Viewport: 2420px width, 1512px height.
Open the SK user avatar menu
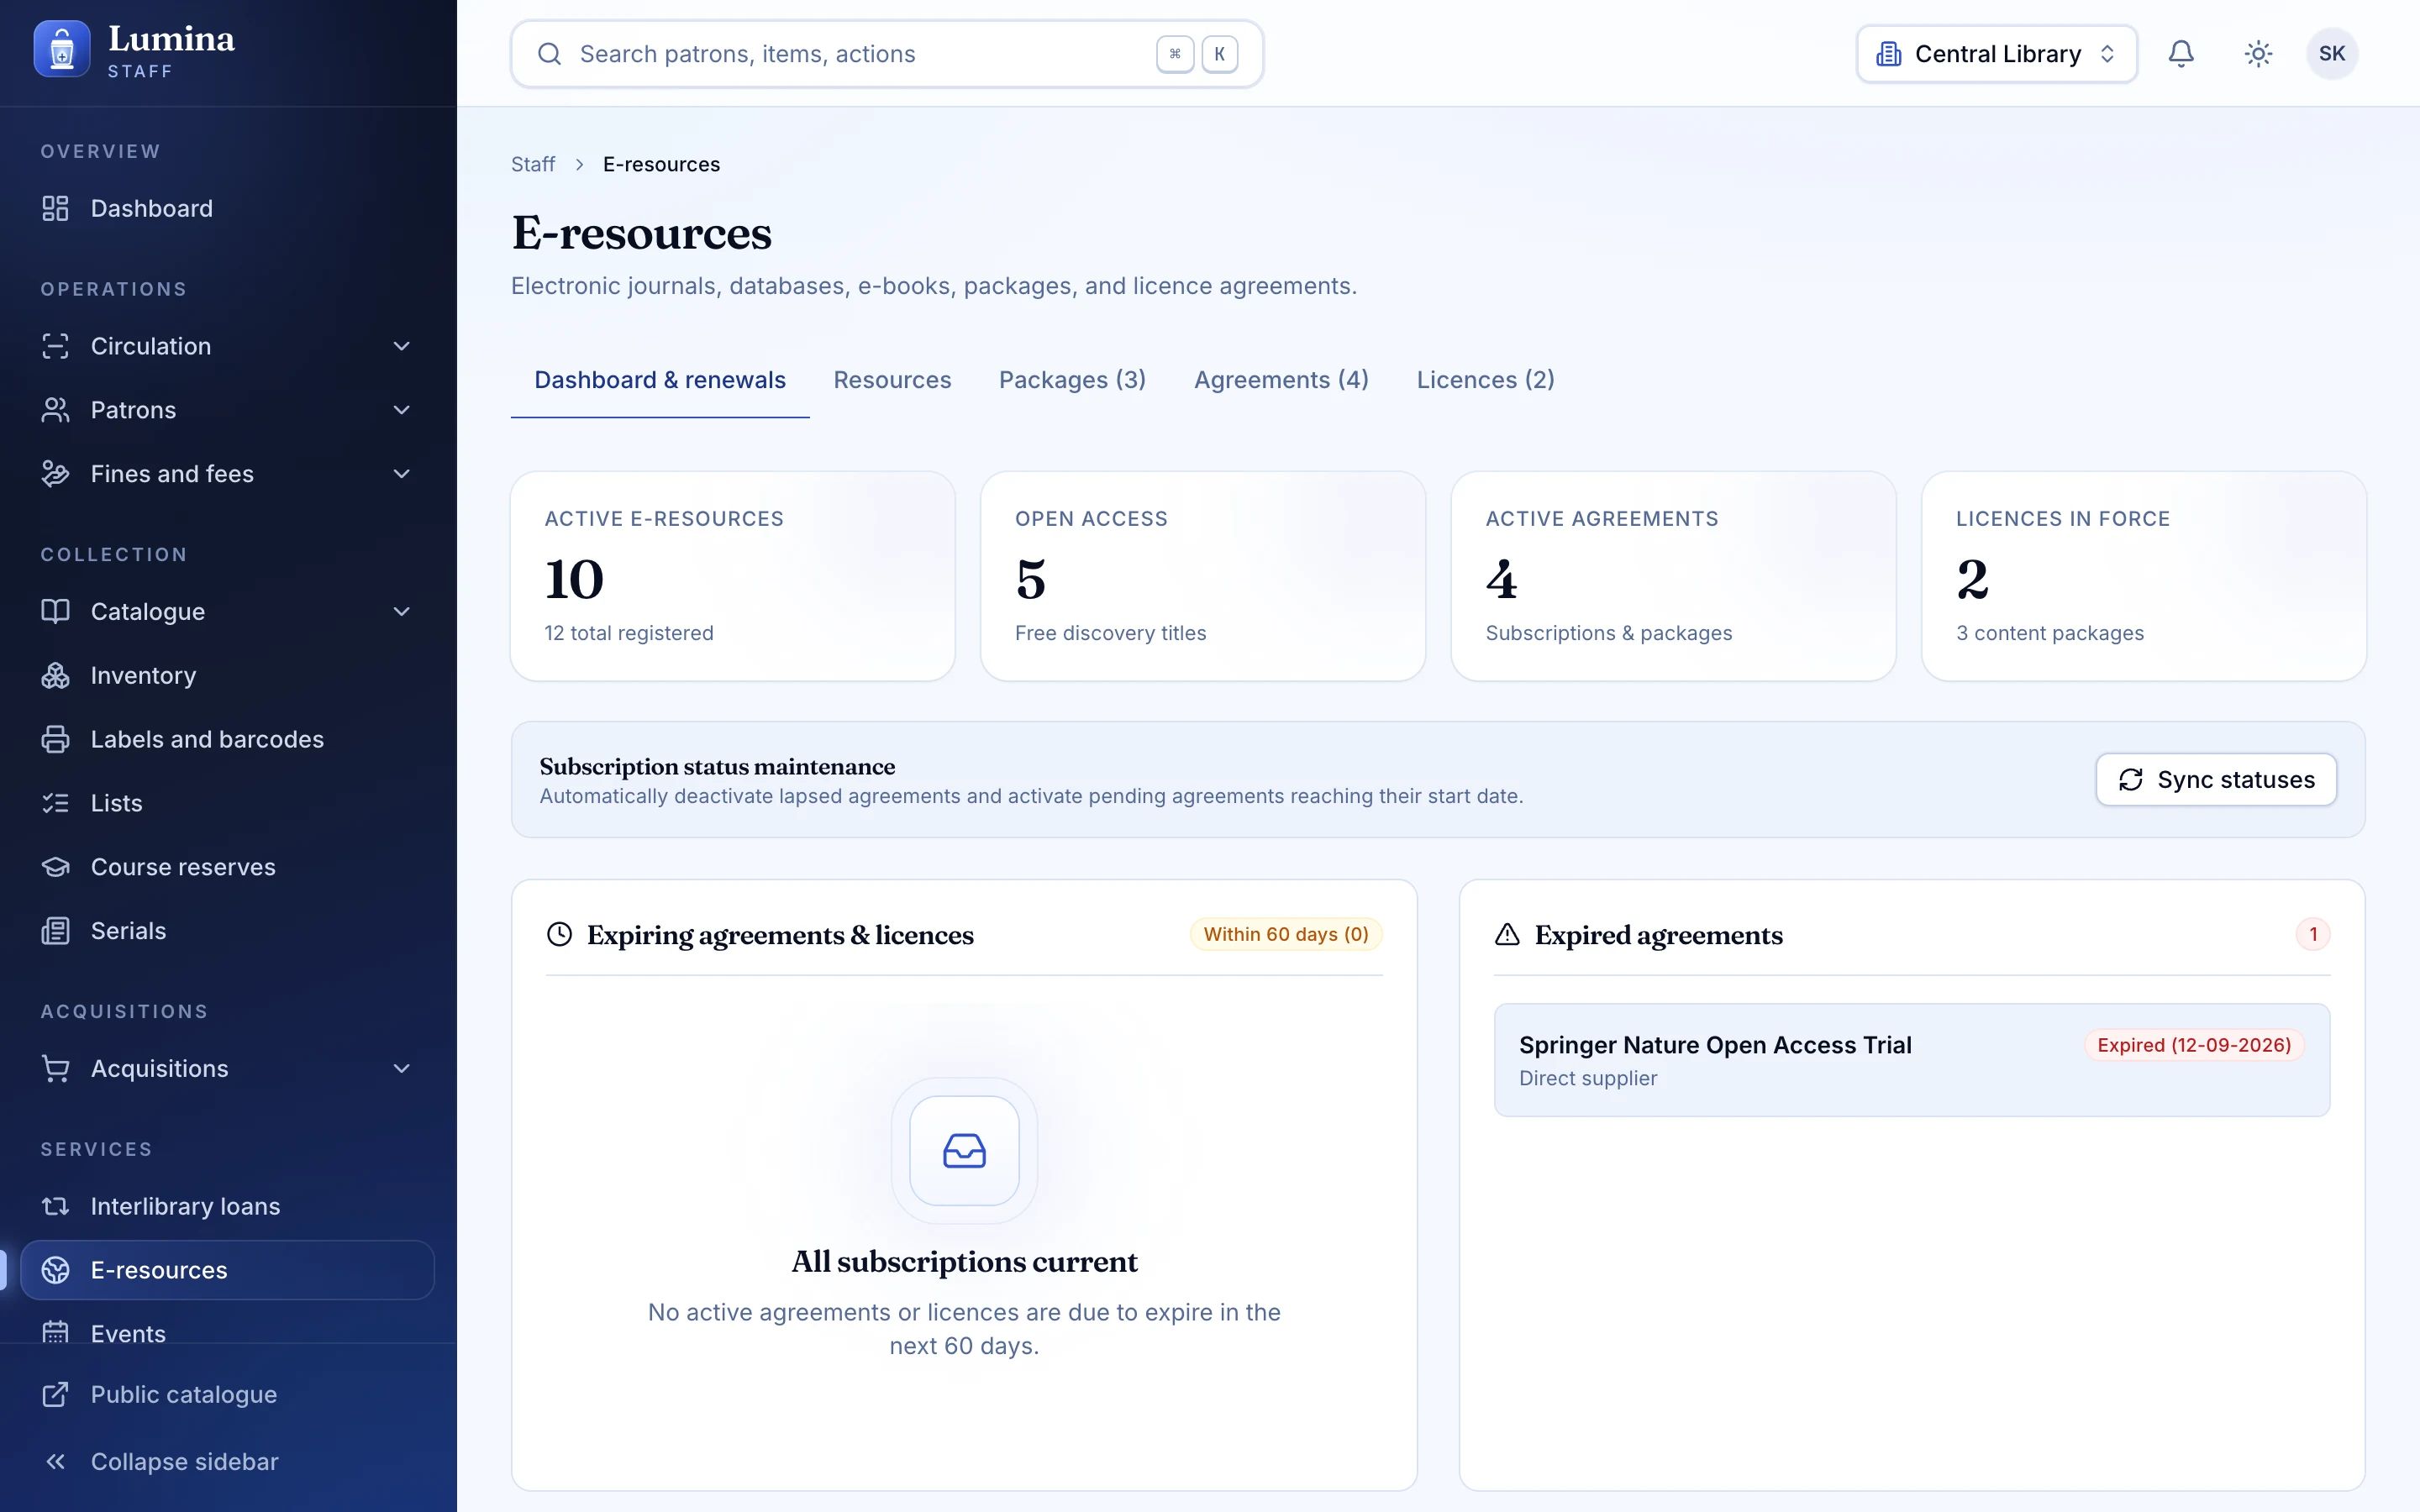(2332, 54)
